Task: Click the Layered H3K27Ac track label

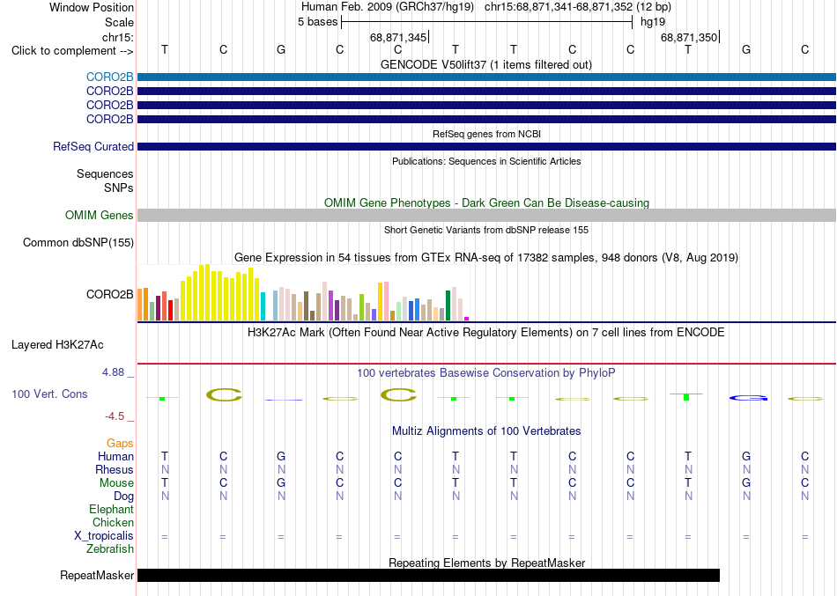Action: [57, 345]
